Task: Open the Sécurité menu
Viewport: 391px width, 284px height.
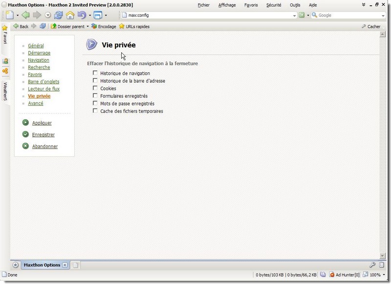Action: pos(274,5)
